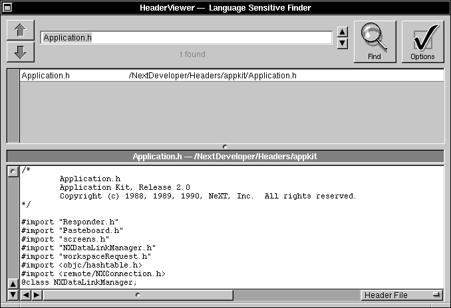The height and width of the screenshot is (308, 451).
Task: Click the window menu icon in title bar
Action: tap(7, 7)
